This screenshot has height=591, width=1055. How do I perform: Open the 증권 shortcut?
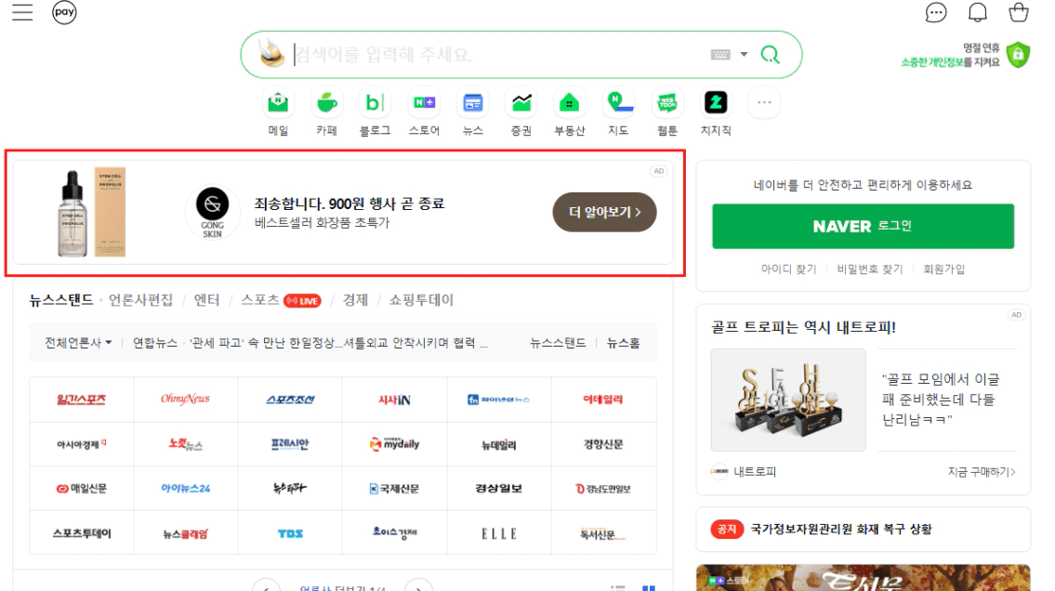pyautogui.click(x=521, y=112)
